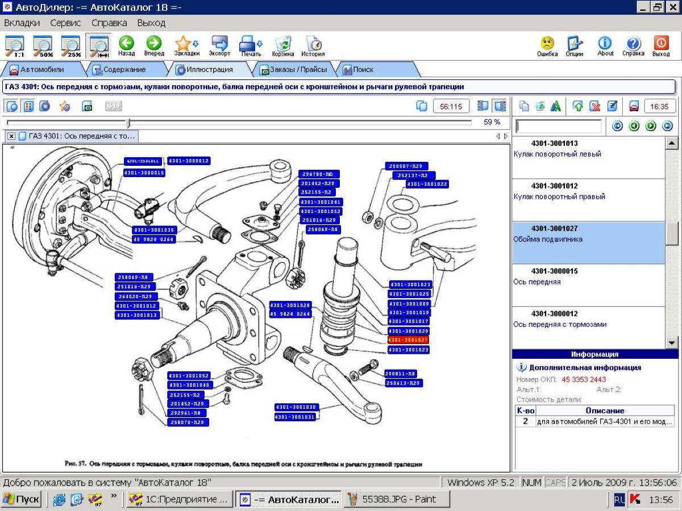Click the parts search input field

tap(558, 126)
